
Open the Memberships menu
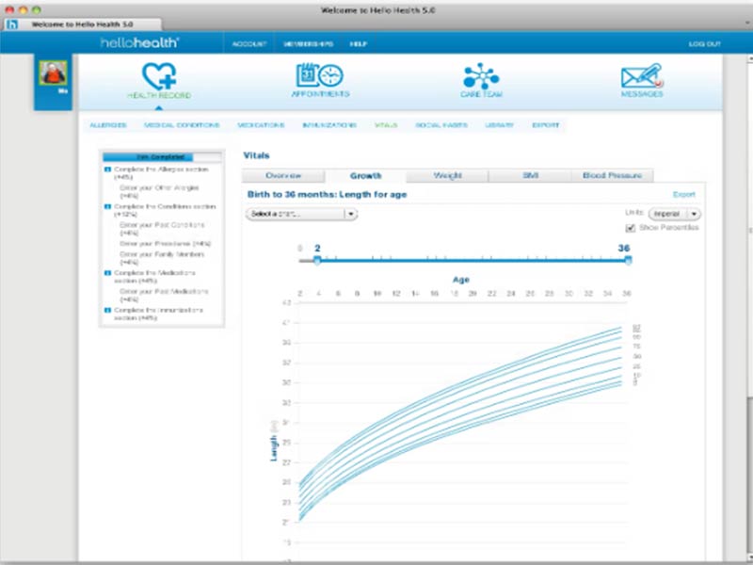tap(308, 43)
